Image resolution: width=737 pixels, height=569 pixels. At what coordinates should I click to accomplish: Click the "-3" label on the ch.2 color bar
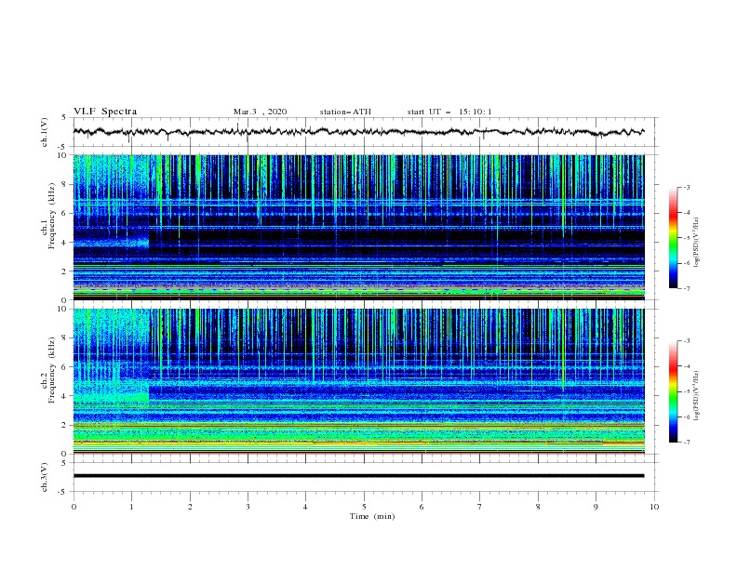coord(686,341)
